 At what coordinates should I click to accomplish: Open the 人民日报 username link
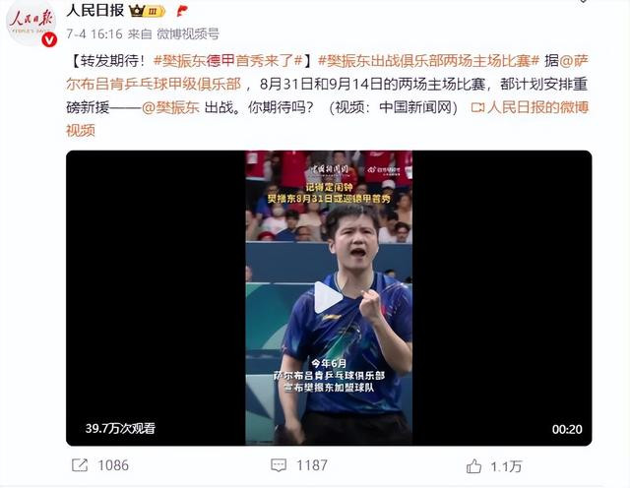pyautogui.click(x=94, y=11)
